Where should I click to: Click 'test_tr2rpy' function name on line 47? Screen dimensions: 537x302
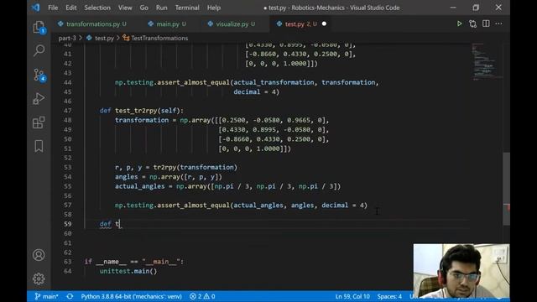point(136,111)
